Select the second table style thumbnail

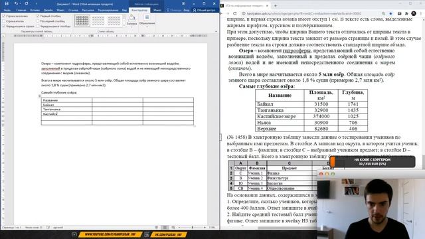click(x=98, y=21)
